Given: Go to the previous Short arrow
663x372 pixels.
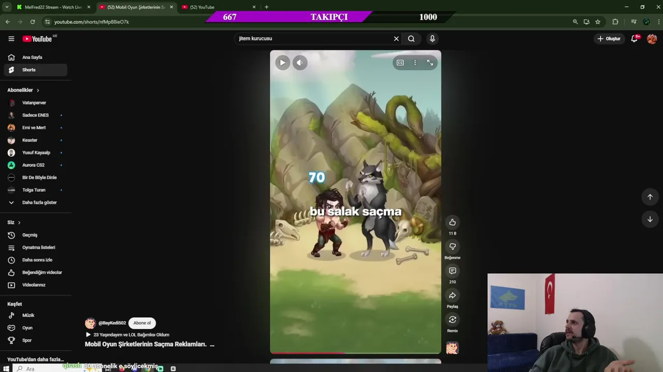Looking at the screenshot, I should point(650,197).
